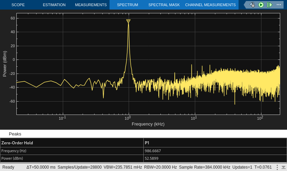Click the P1 column header
Screen dimensions: 287x171
pyautogui.click(x=147, y=143)
